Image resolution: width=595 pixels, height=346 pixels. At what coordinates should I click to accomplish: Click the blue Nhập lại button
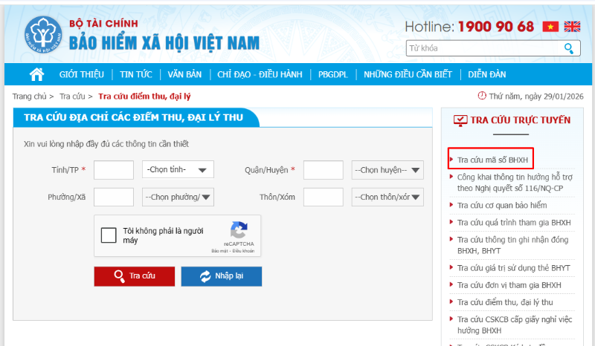pos(222,276)
